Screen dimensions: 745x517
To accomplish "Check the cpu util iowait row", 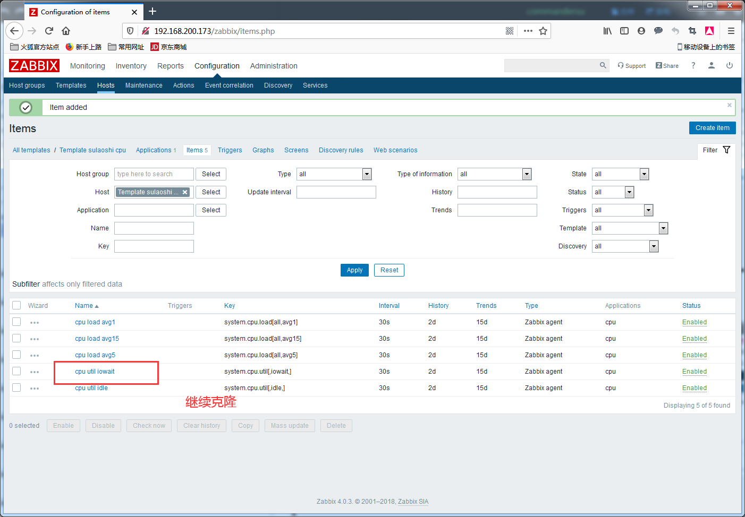I will coord(16,371).
